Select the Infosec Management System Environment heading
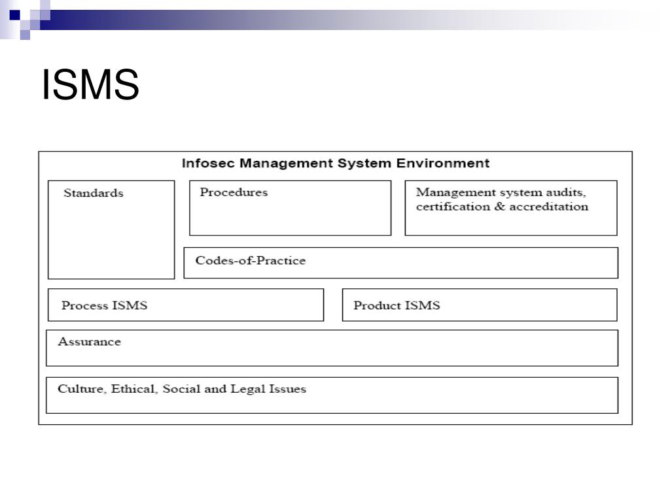670x502 pixels. tap(336, 163)
